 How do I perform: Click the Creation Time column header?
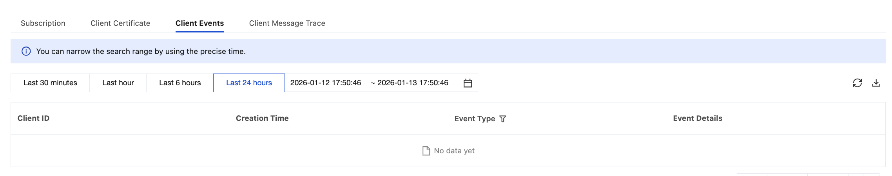(x=262, y=119)
